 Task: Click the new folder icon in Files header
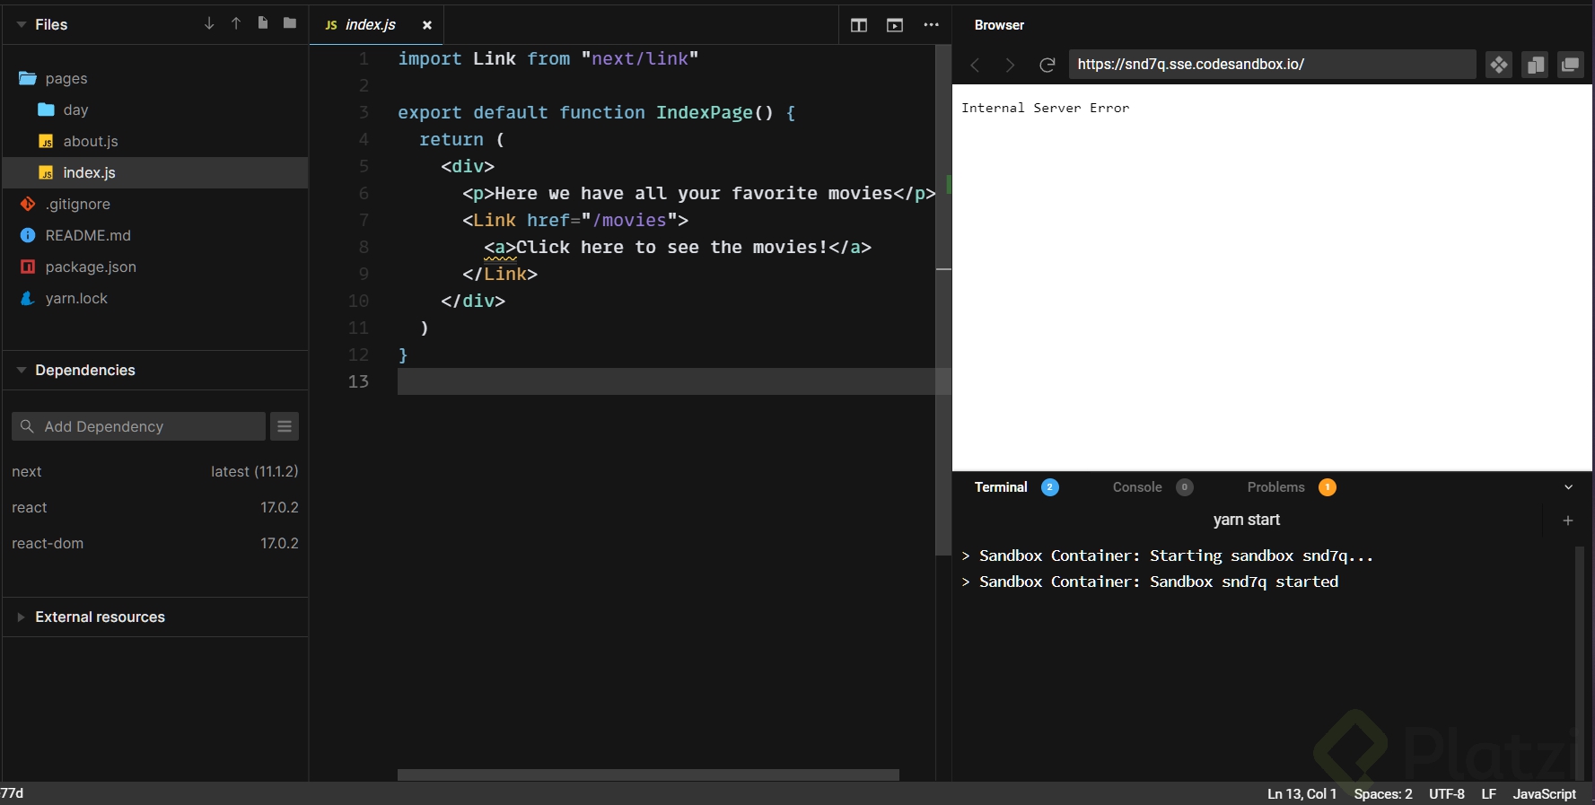point(290,23)
